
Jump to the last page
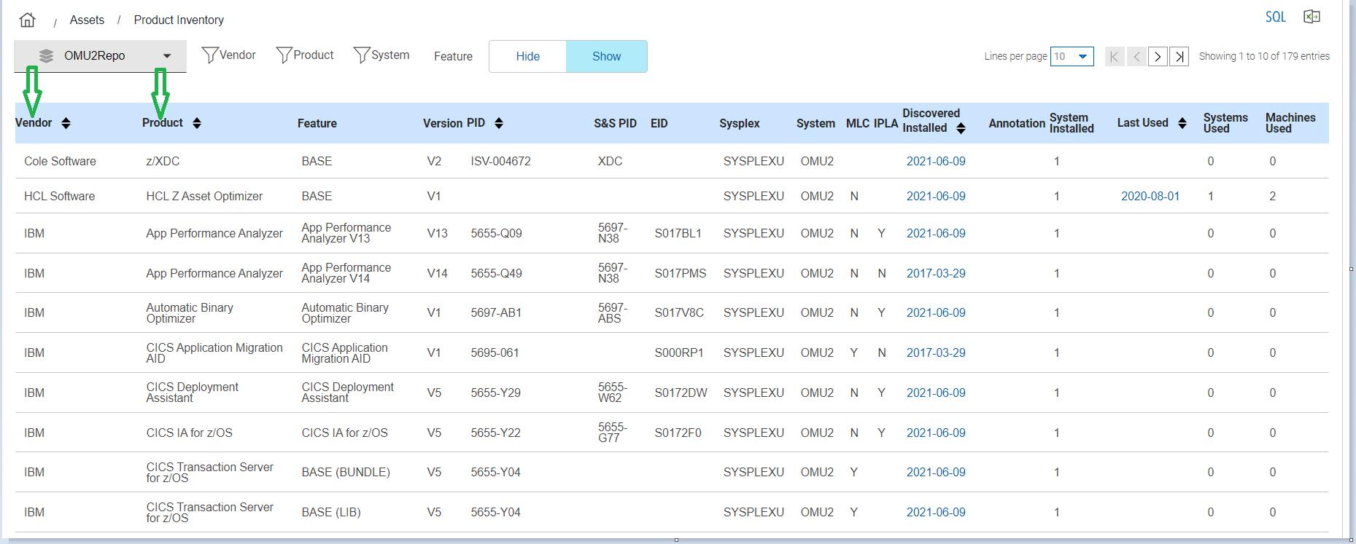coord(1179,56)
